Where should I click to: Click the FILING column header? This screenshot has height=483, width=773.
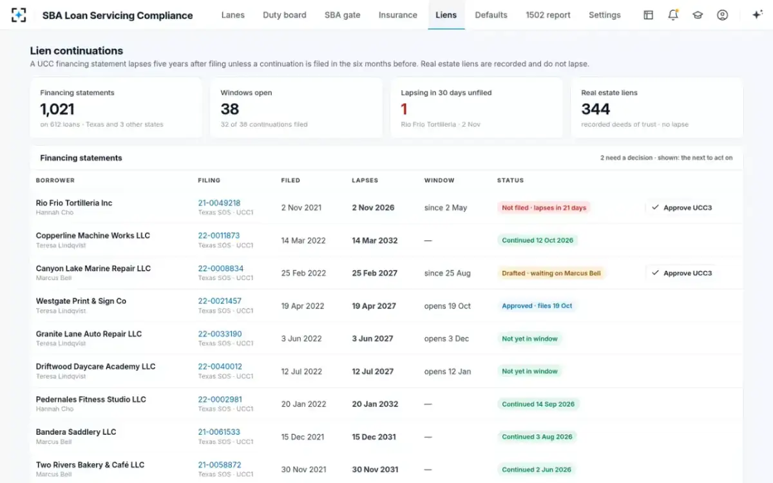click(209, 180)
